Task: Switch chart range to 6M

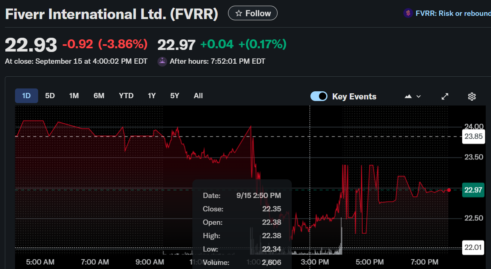Action: [x=99, y=96]
